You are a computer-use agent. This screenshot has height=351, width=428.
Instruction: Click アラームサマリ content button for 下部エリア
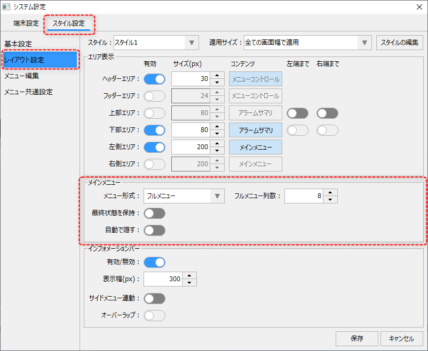point(256,130)
